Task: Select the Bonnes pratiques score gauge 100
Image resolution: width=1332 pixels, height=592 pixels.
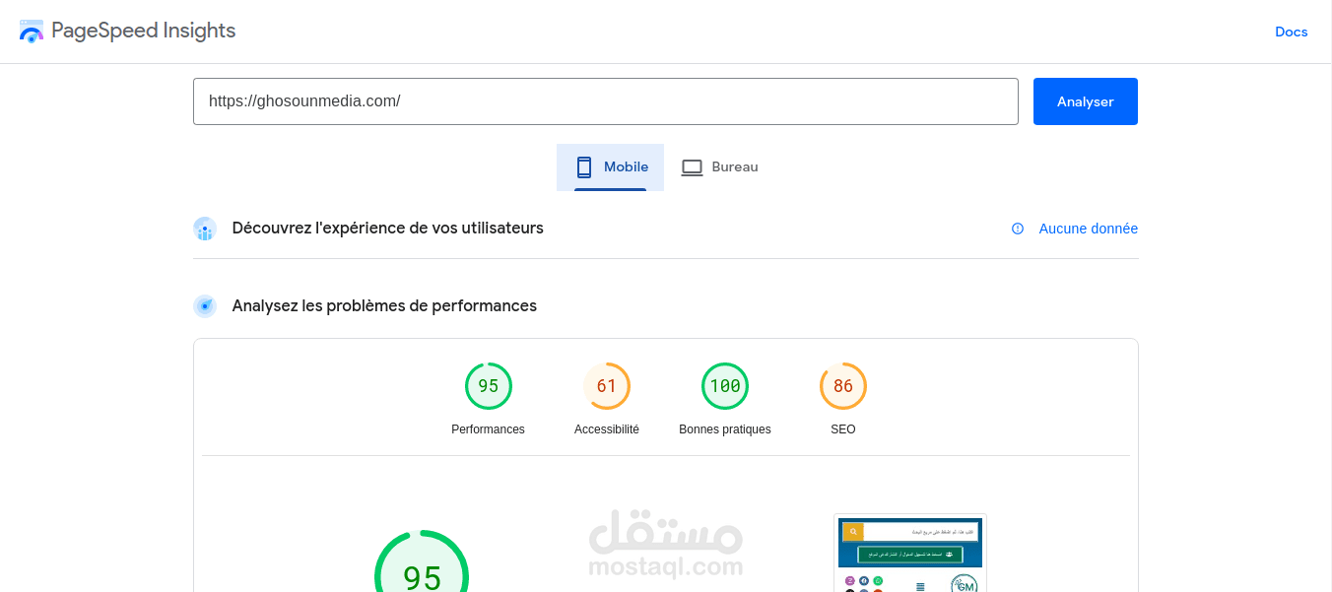Action: pyautogui.click(x=725, y=386)
